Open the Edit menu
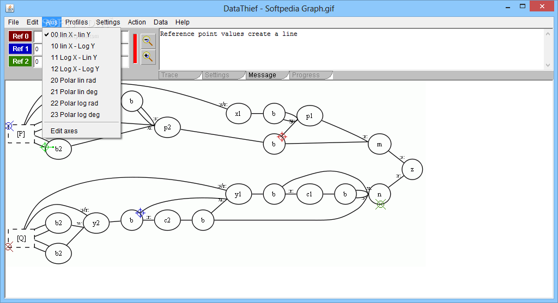Screen dimensions: 558x303 32,22
